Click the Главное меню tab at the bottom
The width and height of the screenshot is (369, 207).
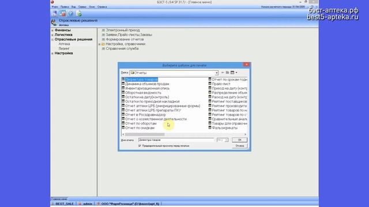point(59,199)
